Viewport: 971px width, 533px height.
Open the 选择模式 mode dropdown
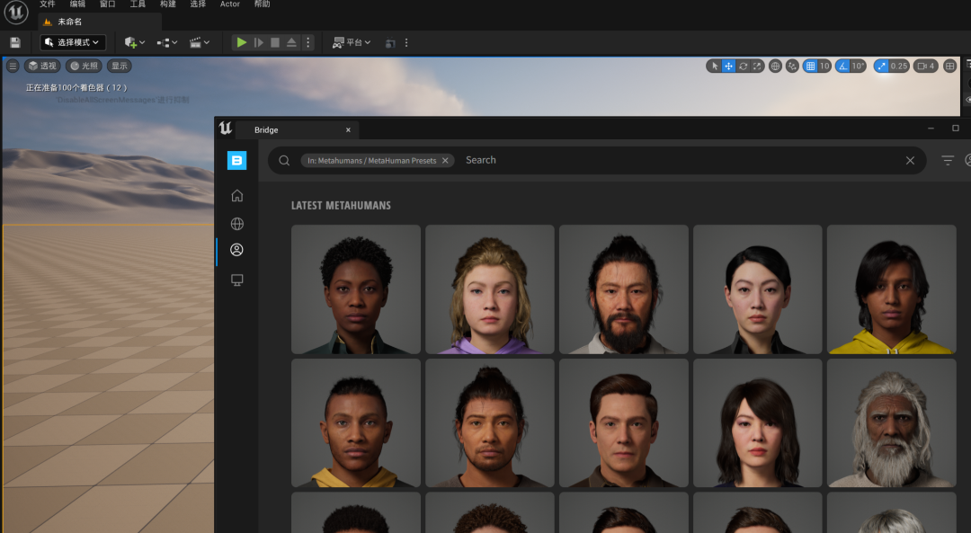pos(73,42)
